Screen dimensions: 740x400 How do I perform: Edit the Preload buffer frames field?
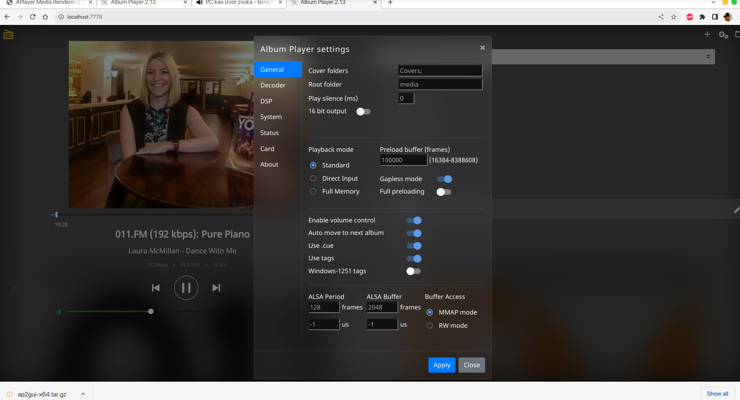coord(403,160)
